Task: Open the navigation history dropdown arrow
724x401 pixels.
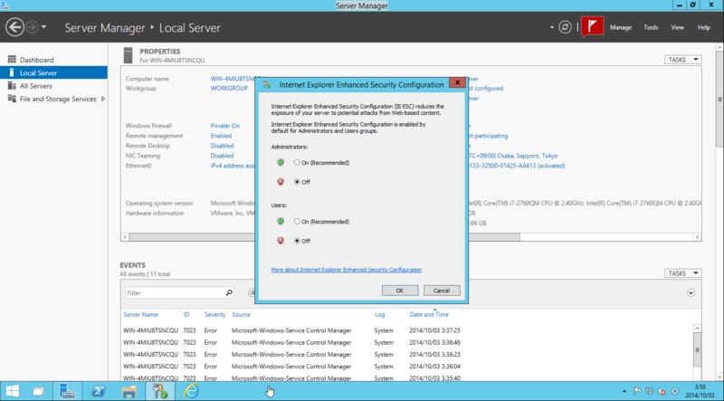Action: coord(43,27)
